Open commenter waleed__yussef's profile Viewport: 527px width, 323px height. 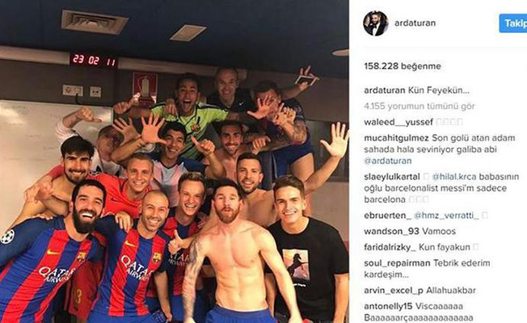(398, 122)
